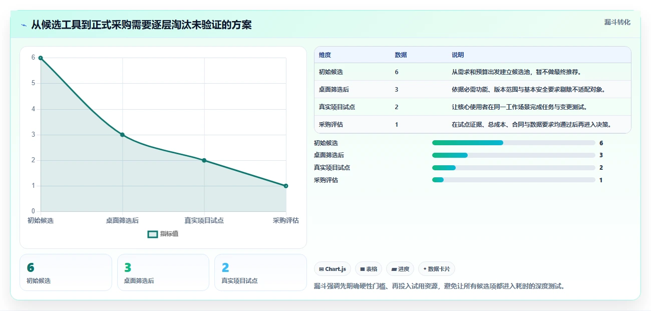The image size is (651, 311).
Task: Click 采购评估 in the table's 维度 column
Action: click(331, 125)
